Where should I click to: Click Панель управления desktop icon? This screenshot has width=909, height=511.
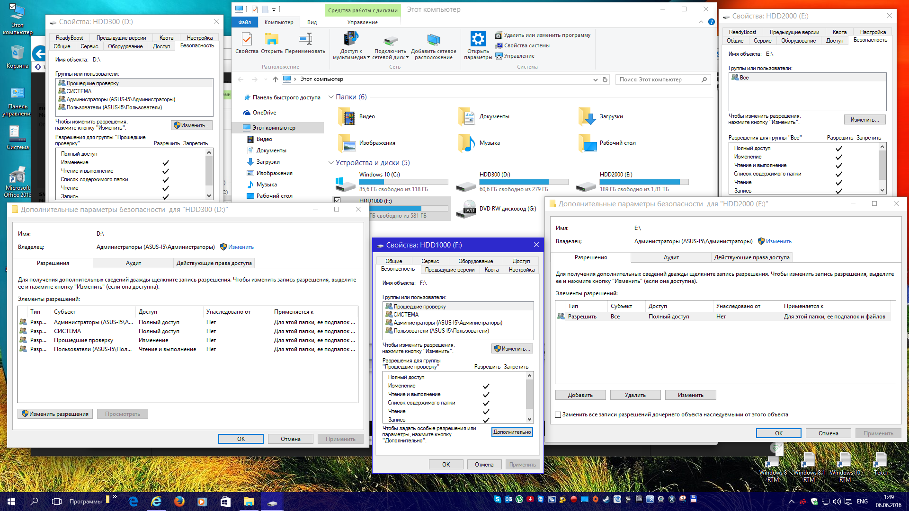tap(18, 102)
